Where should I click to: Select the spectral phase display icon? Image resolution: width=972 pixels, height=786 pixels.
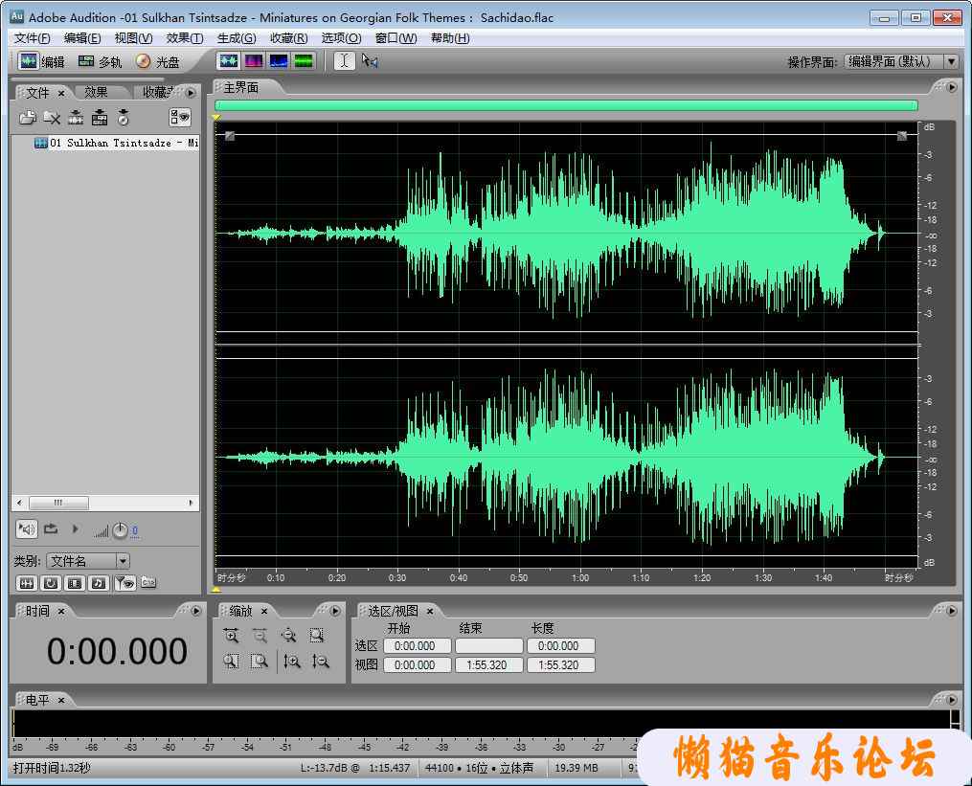click(x=304, y=60)
